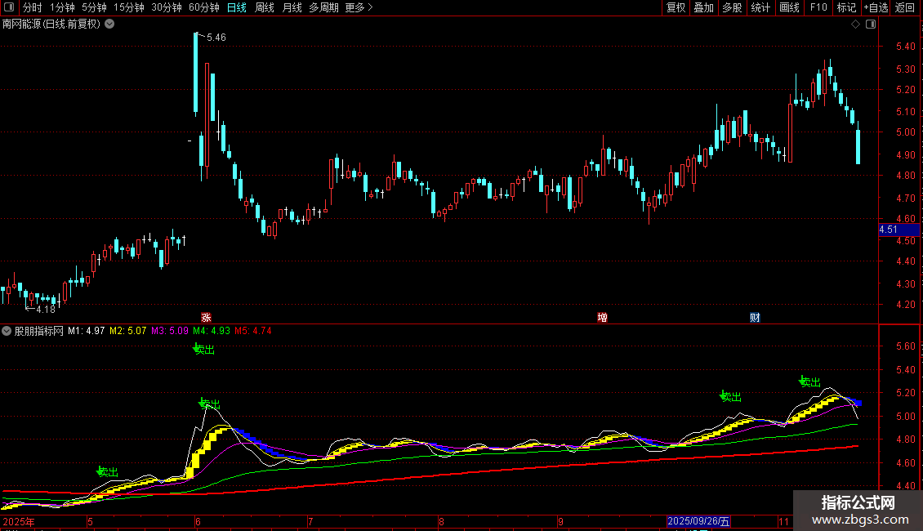Screen dimensions: 923x531
Task: Open the 复权 adjustment options
Action: (676, 7)
